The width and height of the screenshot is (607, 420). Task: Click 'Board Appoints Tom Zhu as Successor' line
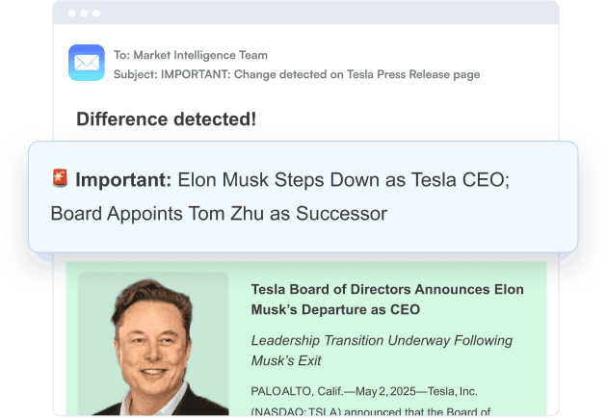(219, 213)
